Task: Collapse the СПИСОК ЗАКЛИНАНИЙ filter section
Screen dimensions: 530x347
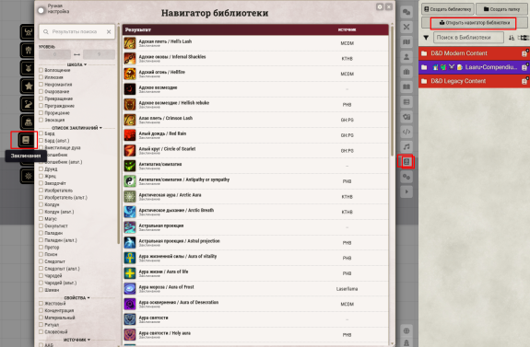Action: tap(77, 128)
